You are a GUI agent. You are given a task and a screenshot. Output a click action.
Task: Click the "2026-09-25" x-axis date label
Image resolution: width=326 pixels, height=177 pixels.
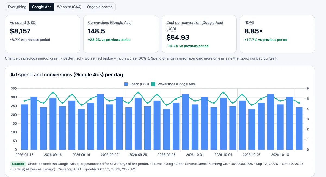(138, 155)
